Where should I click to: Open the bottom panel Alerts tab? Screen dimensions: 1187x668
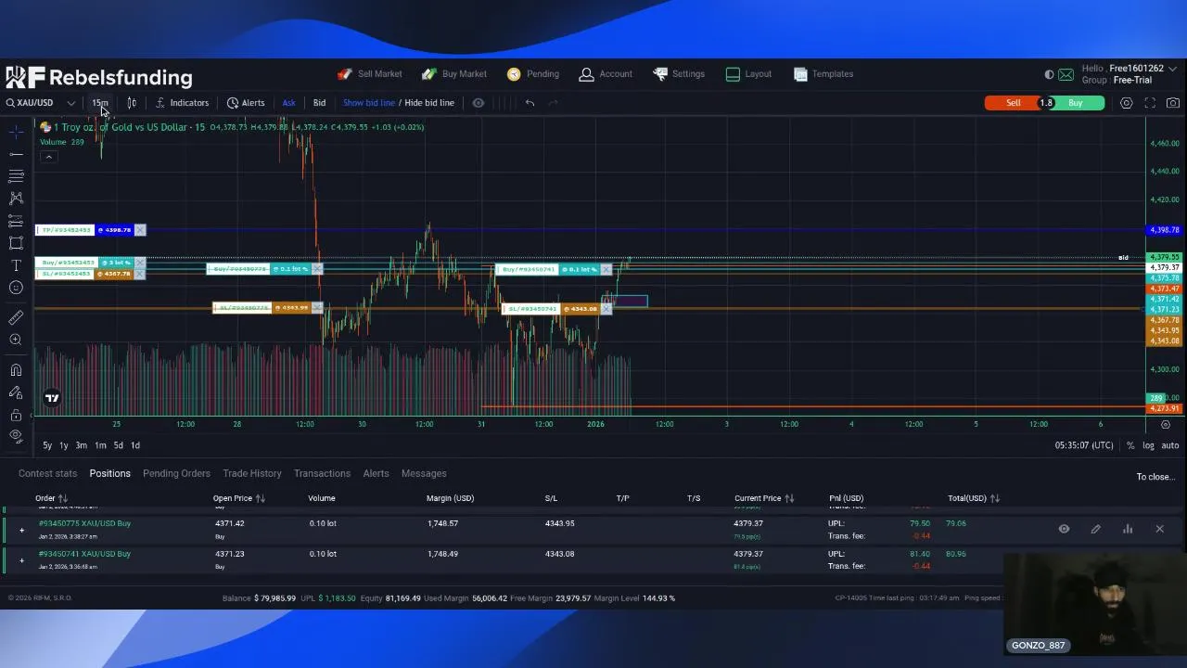(x=376, y=473)
